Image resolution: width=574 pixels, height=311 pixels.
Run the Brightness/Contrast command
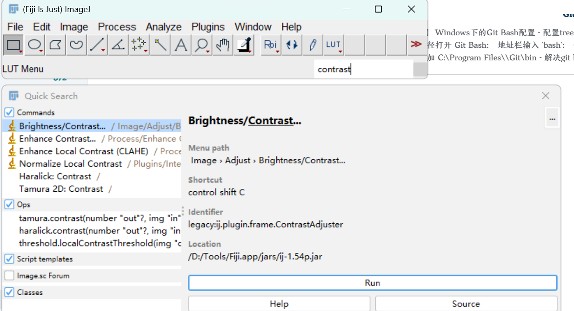[372, 282]
